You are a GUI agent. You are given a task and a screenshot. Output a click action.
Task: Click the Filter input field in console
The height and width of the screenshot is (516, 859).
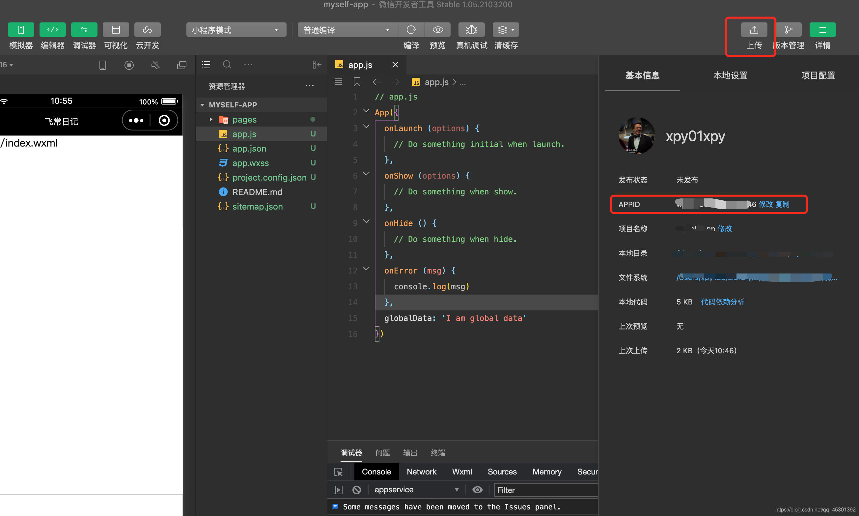pos(545,490)
